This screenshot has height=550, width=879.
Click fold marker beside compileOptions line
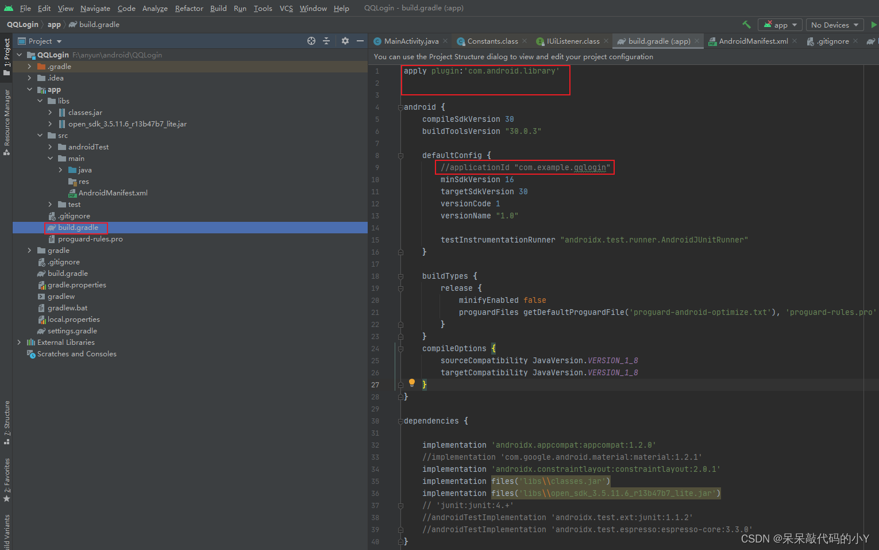(400, 349)
